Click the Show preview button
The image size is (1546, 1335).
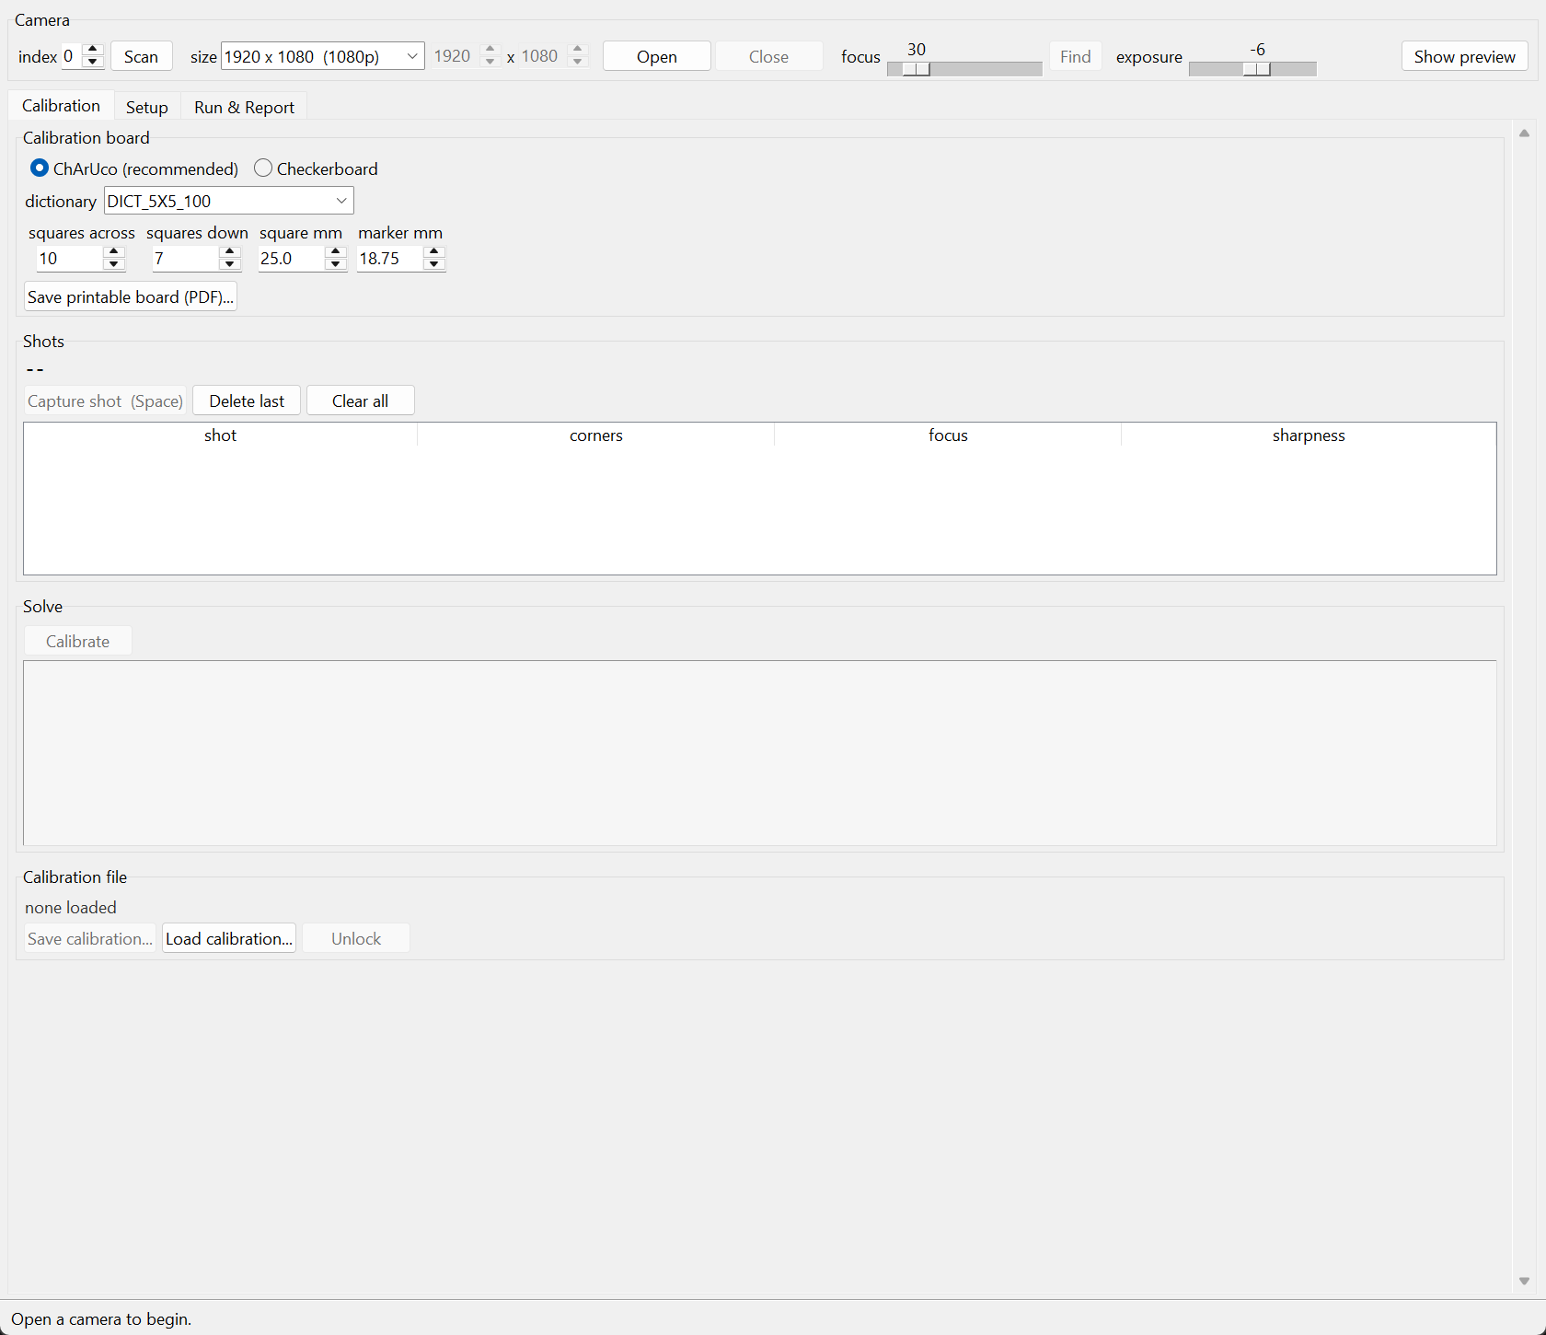(x=1464, y=56)
